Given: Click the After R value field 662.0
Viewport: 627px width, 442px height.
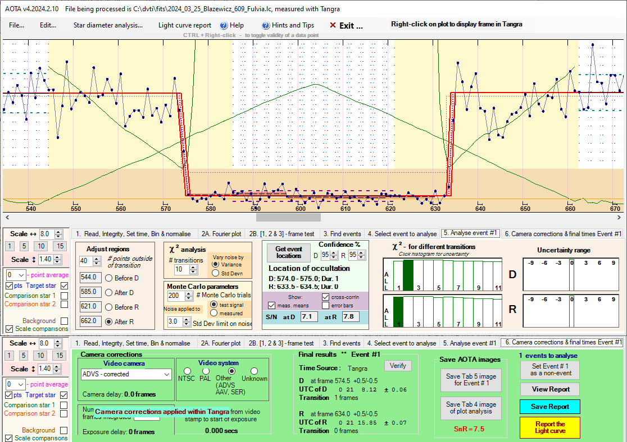Looking at the screenshot, I should (x=90, y=321).
